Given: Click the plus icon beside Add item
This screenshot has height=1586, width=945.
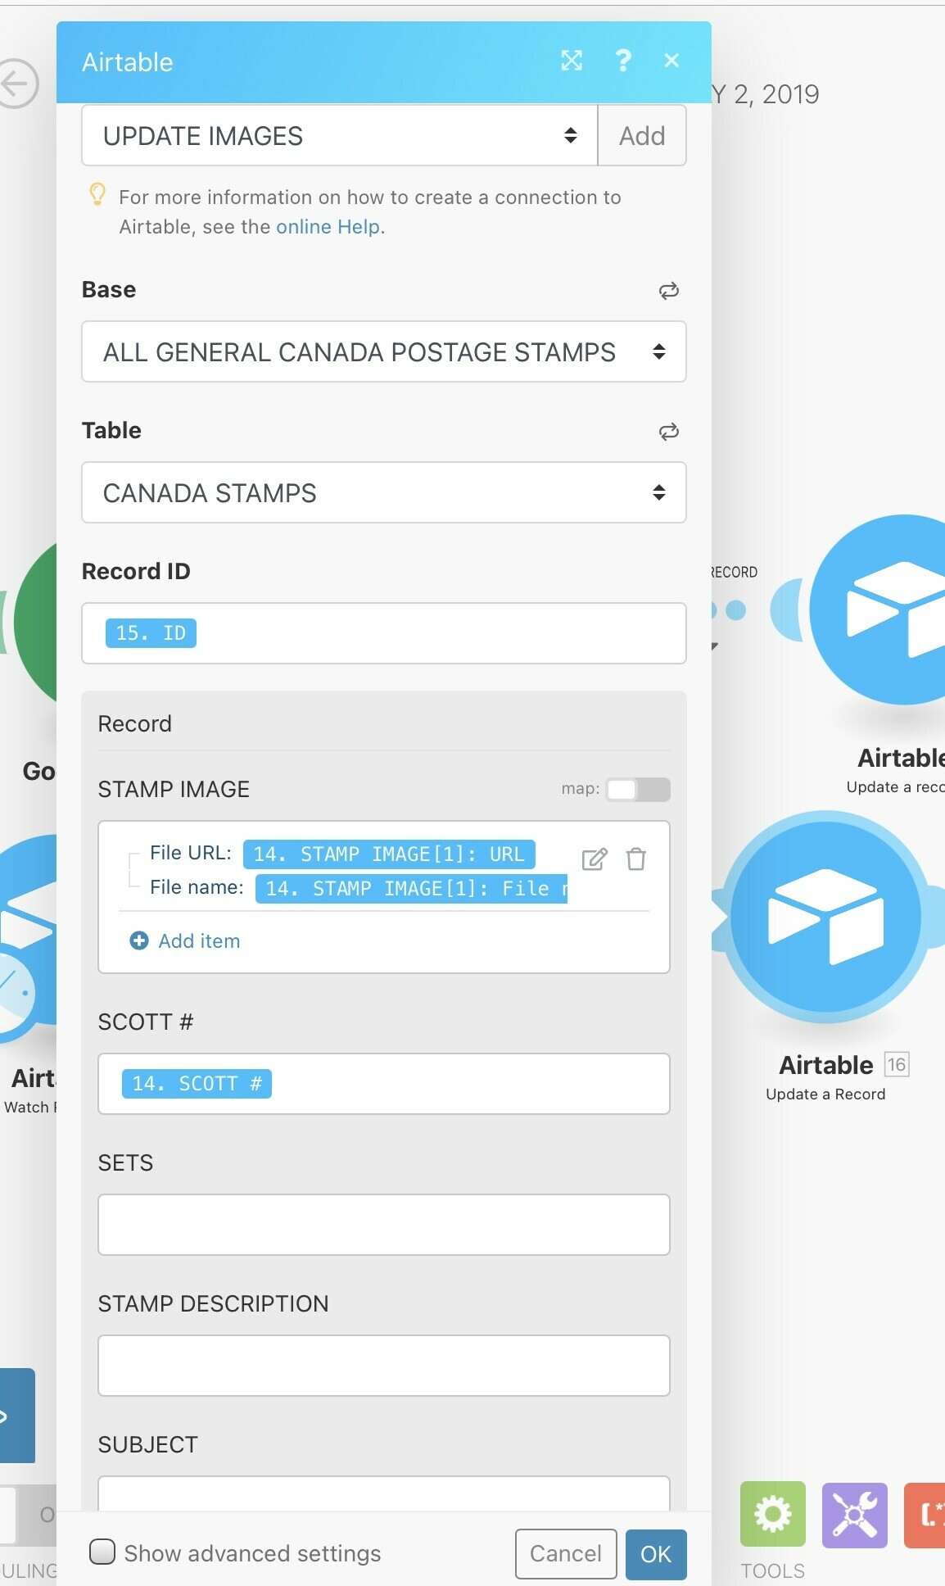Looking at the screenshot, I should coord(139,940).
